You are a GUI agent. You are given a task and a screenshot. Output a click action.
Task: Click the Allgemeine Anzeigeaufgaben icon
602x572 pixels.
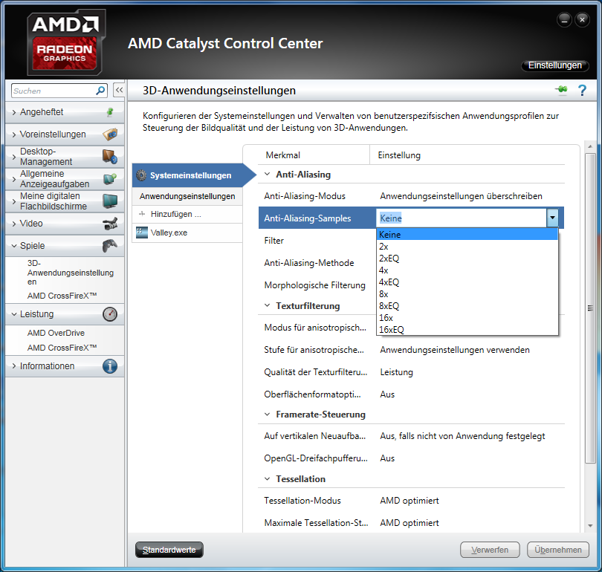(110, 179)
